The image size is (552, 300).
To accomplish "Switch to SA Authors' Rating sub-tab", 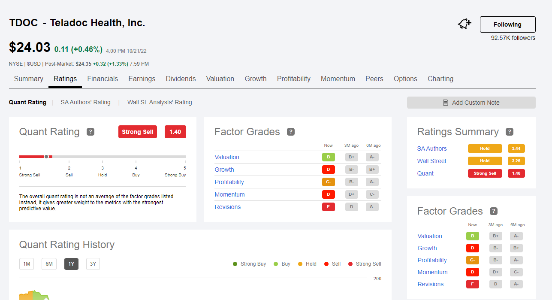I will click(86, 102).
